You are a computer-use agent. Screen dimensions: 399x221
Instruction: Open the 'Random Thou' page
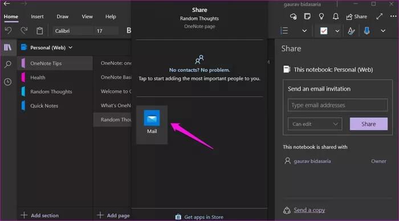click(112, 120)
